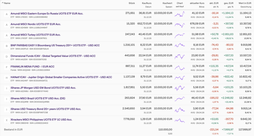
Task: Open Amundi MSCI Nordic UCITS ETF link
Action: coord(36,24)
